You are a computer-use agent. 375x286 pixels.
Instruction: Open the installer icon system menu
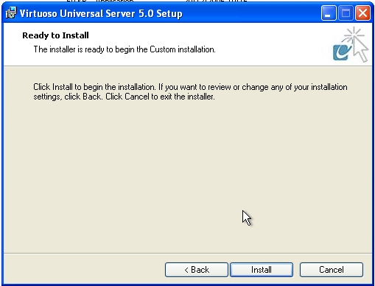(x=11, y=13)
